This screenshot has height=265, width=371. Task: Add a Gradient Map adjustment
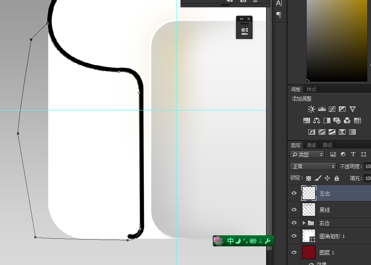click(352, 132)
